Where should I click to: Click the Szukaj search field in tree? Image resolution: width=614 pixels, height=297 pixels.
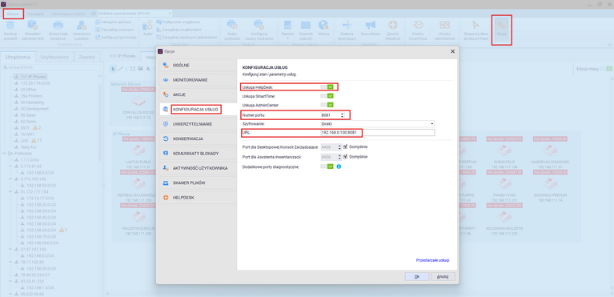51,67
